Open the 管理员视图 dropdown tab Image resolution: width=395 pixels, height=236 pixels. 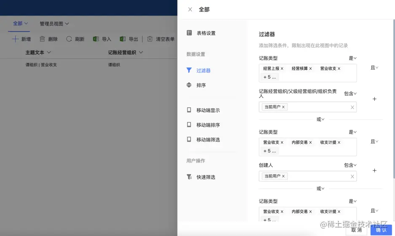[54, 24]
